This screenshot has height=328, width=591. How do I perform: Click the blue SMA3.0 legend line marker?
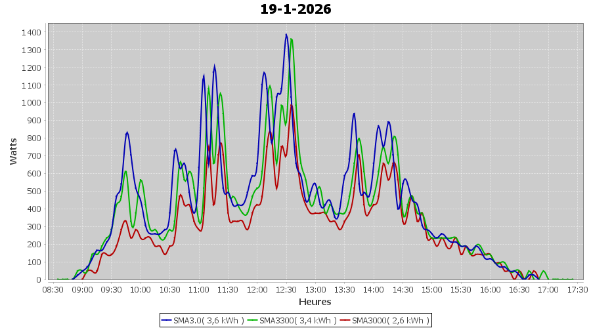point(167,320)
